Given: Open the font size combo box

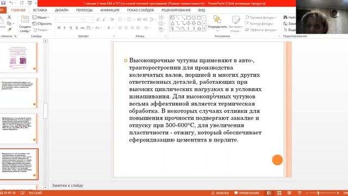Looking at the screenshot, I should click(90, 20).
